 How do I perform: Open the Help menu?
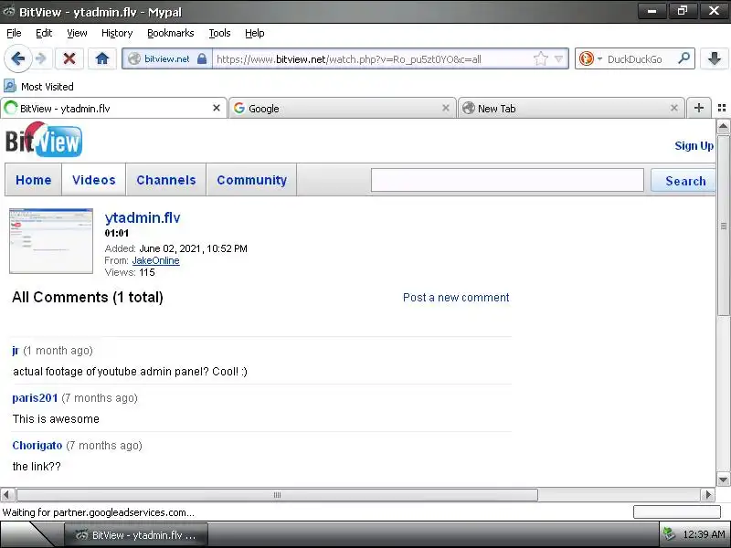255,33
